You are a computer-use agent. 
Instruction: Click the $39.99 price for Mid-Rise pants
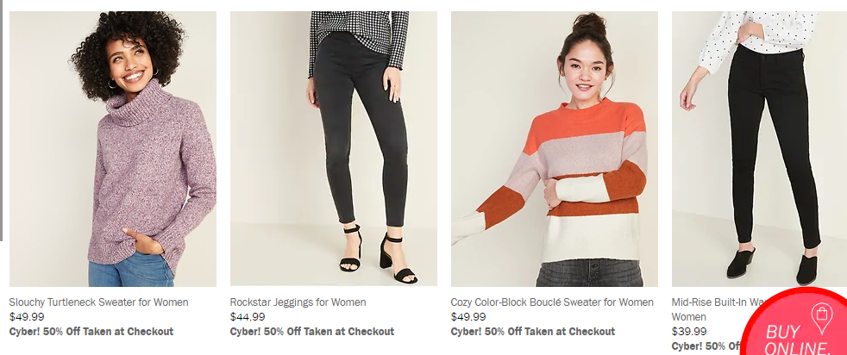(689, 331)
